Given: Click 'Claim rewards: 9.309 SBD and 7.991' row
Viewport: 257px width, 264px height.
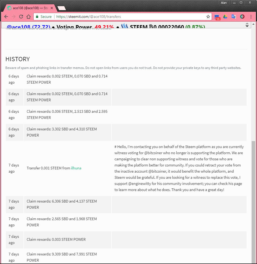Looking at the screenshot, I should point(126,257).
